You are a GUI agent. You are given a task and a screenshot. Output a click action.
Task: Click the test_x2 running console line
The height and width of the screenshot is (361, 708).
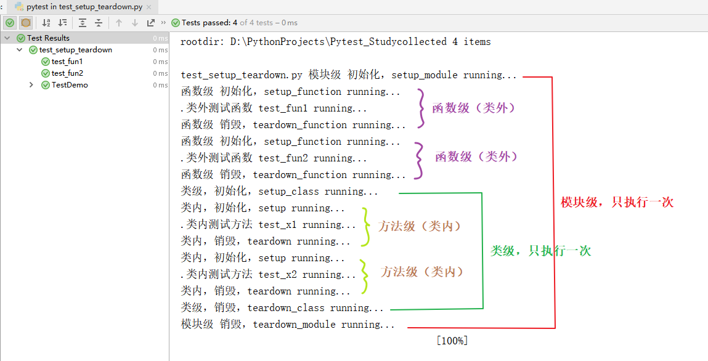pyautogui.click(x=268, y=274)
